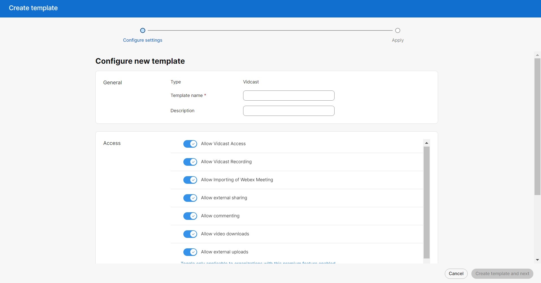Screen dimensions: 541x283
Task: Click the Allow Vidcast Access label
Action: point(223,143)
